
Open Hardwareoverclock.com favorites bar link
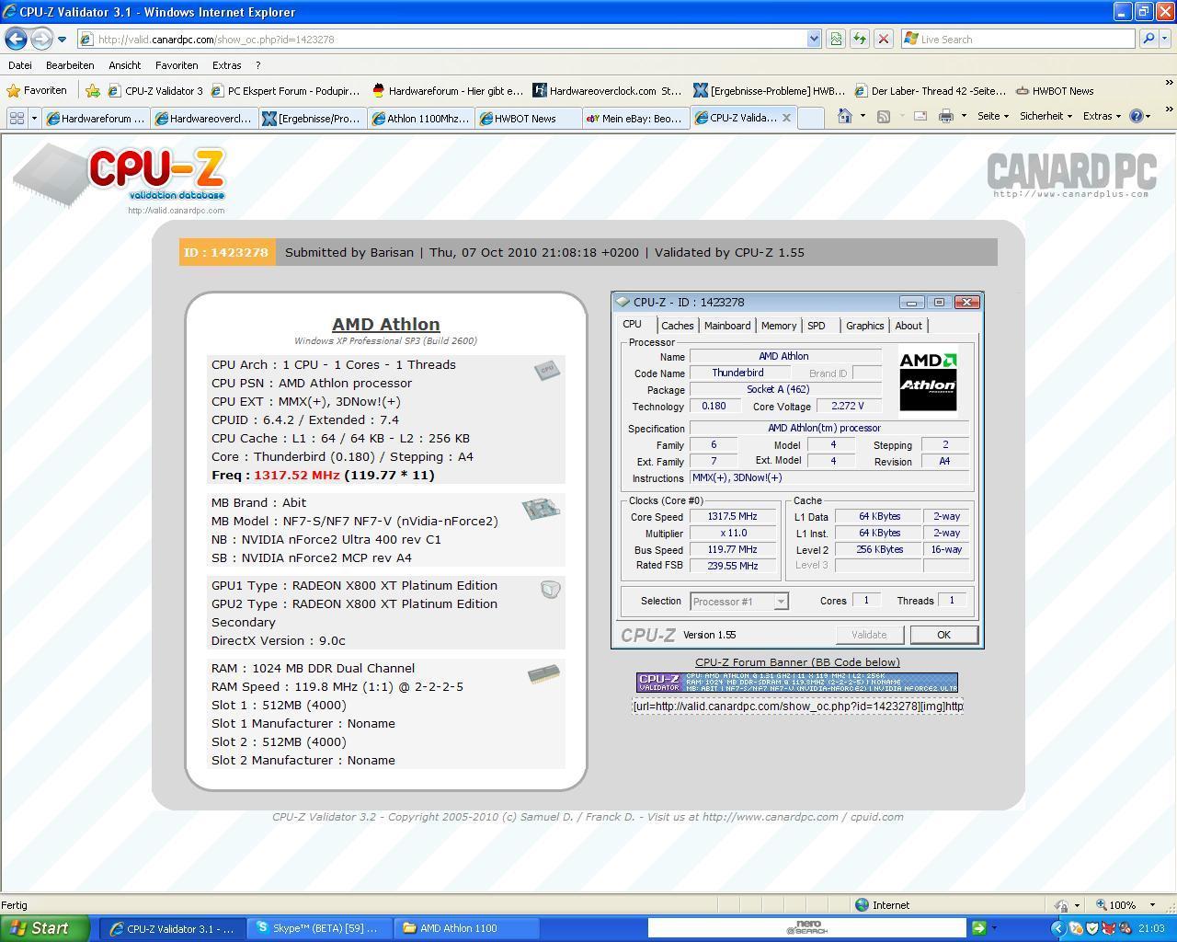click(x=608, y=90)
